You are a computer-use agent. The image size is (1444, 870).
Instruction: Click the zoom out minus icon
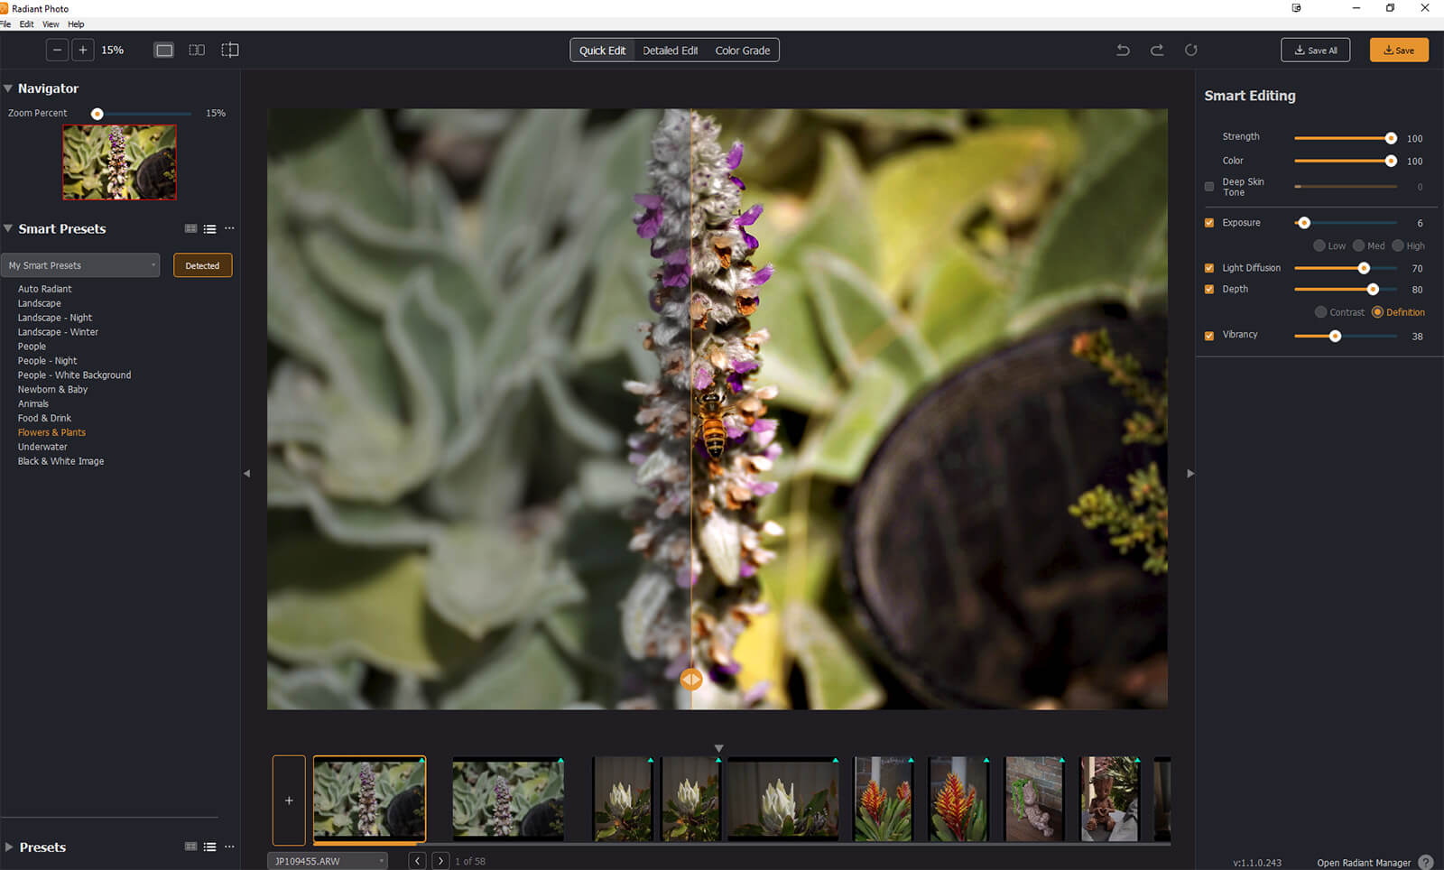click(57, 51)
